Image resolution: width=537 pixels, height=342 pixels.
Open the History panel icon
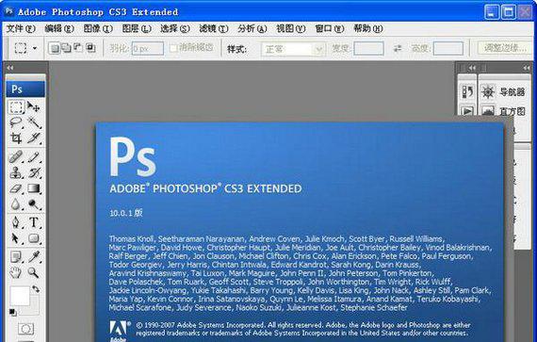coord(467,91)
